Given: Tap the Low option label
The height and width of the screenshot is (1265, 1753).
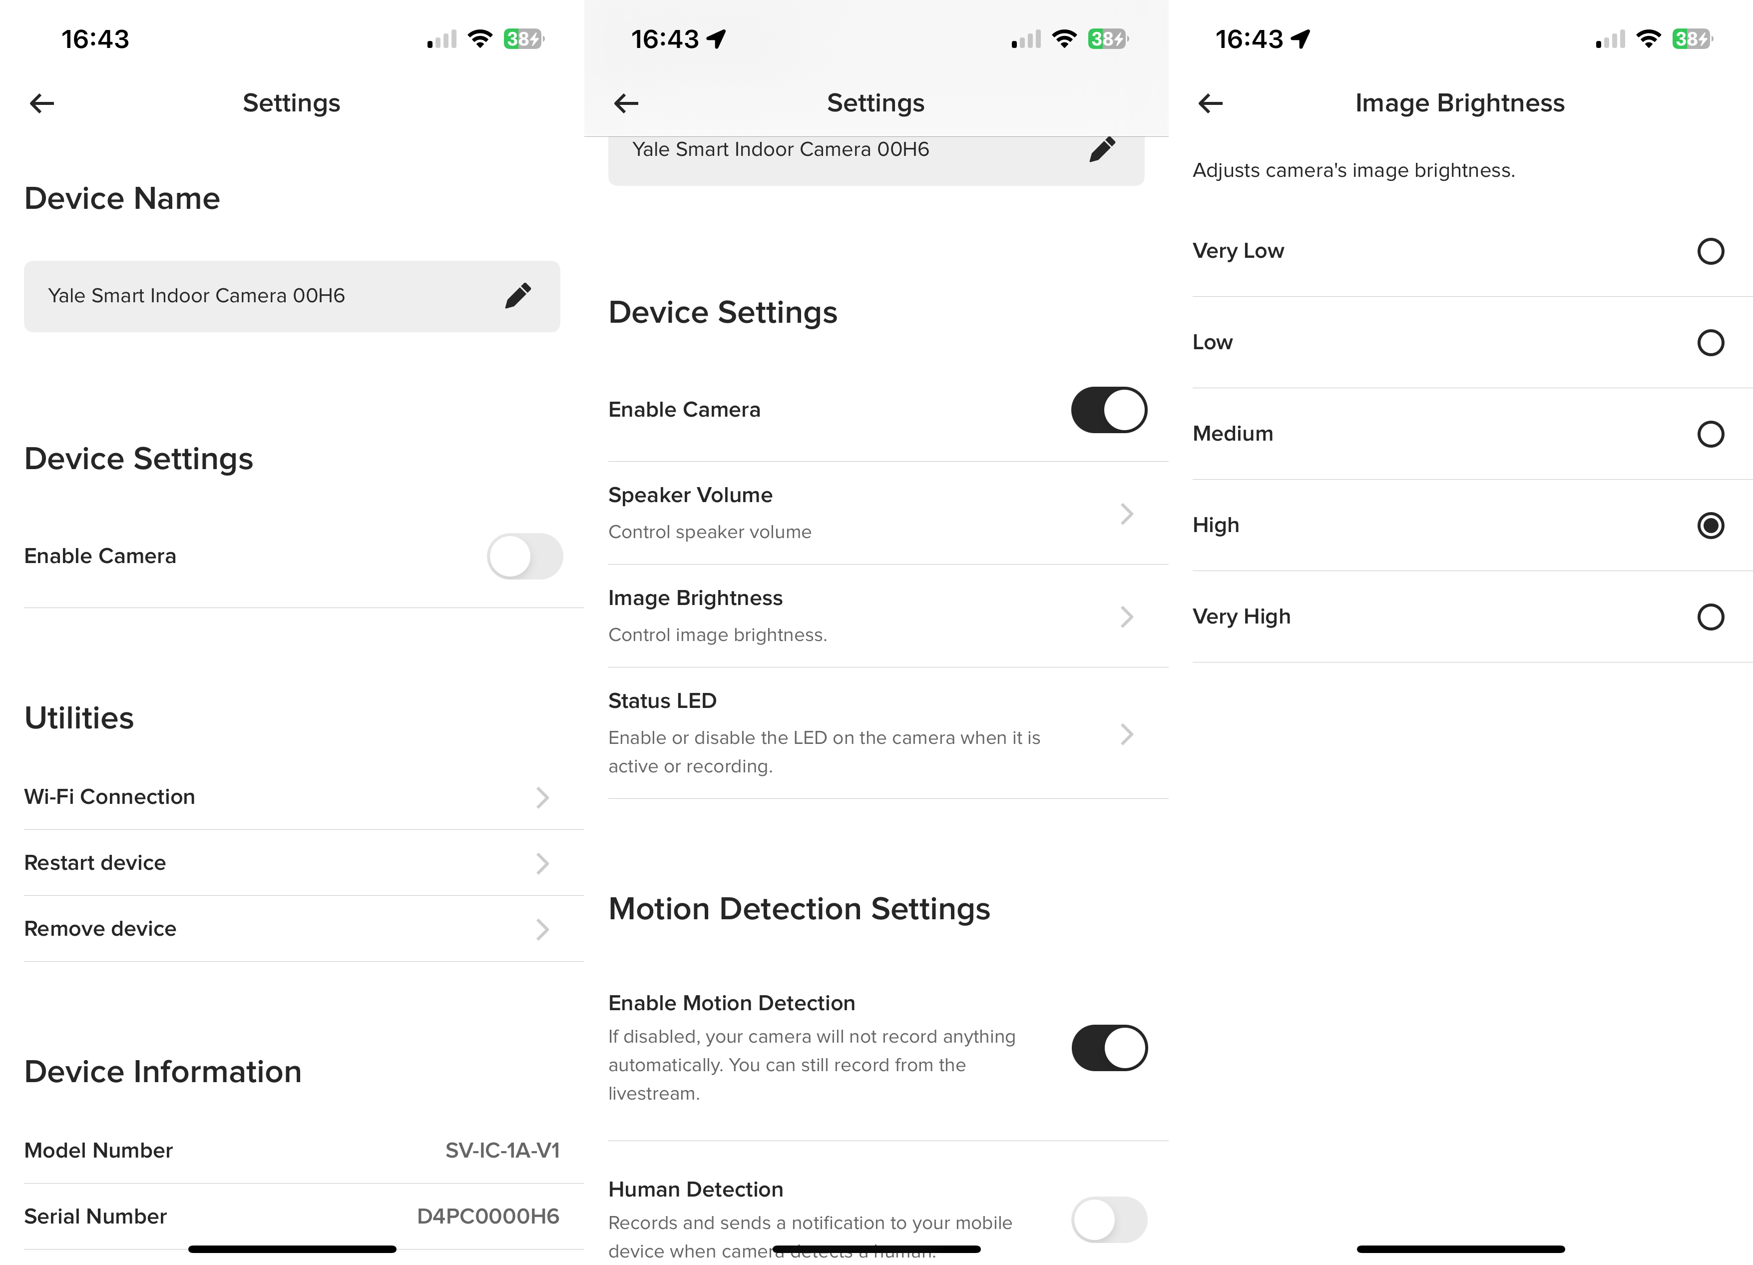Looking at the screenshot, I should click(1212, 343).
